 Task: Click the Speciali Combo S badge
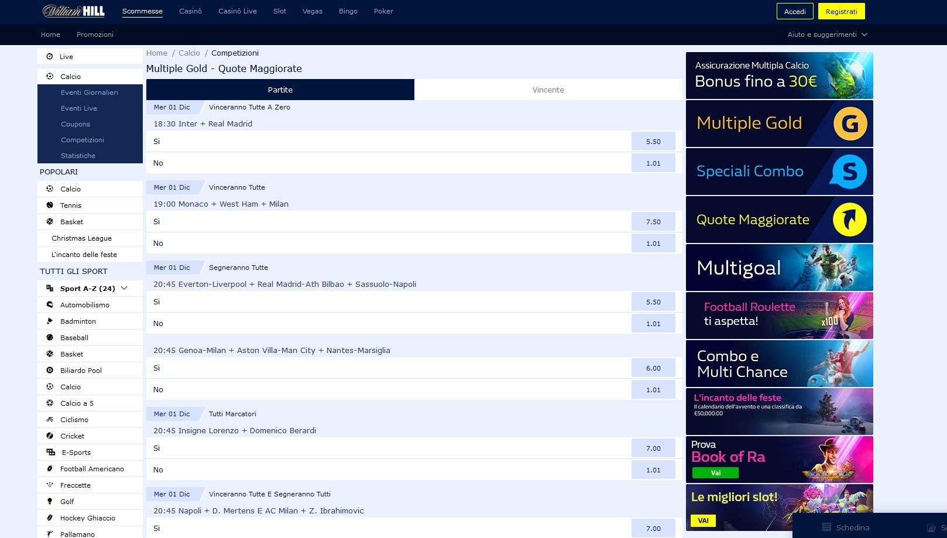849,172
